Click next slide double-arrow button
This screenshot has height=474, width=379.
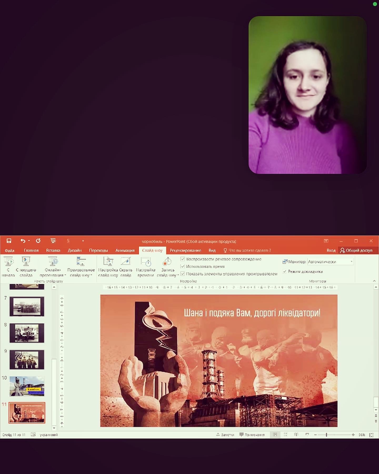376,421
